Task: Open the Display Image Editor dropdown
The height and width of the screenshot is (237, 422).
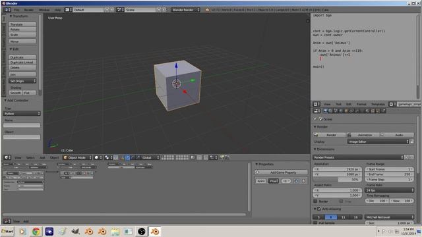Action: click(x=378, y=142)
